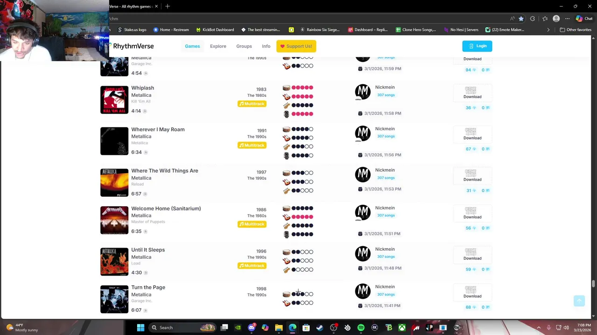Image resolution: width=597 pixels, height=335 pixels.
Task: Click the guitar icon for Turn the Page
Action: click(286, 303)
